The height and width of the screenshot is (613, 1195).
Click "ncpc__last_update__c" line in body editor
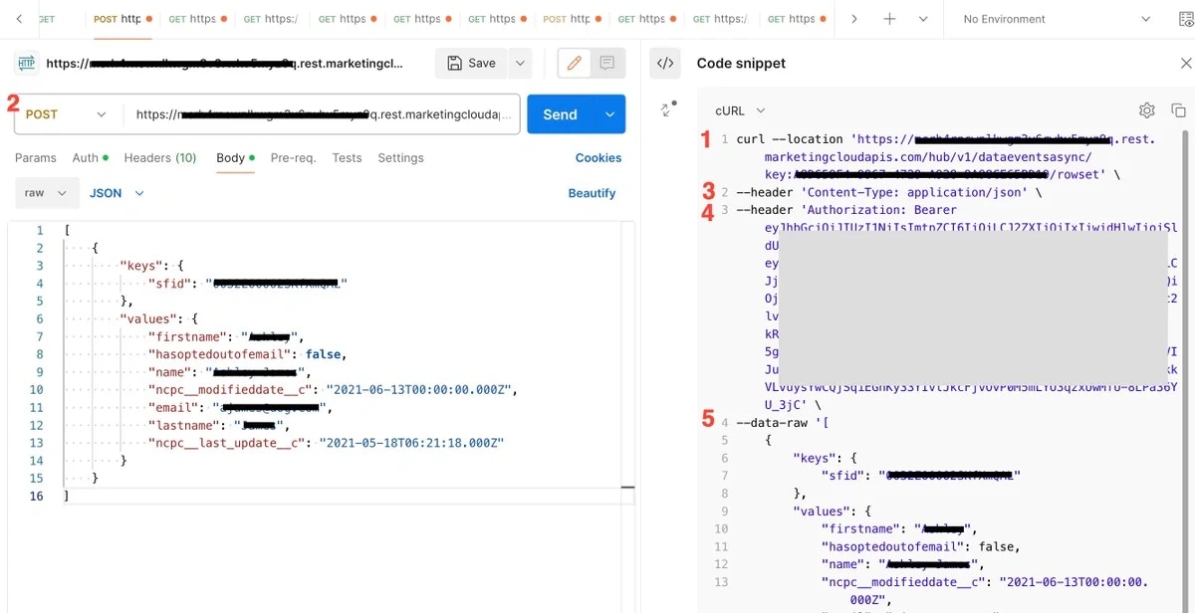pyautogui.click(x=326, y=443)
